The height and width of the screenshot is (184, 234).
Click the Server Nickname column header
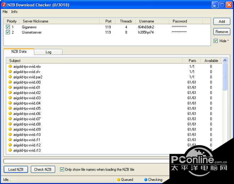pos(60,21)
